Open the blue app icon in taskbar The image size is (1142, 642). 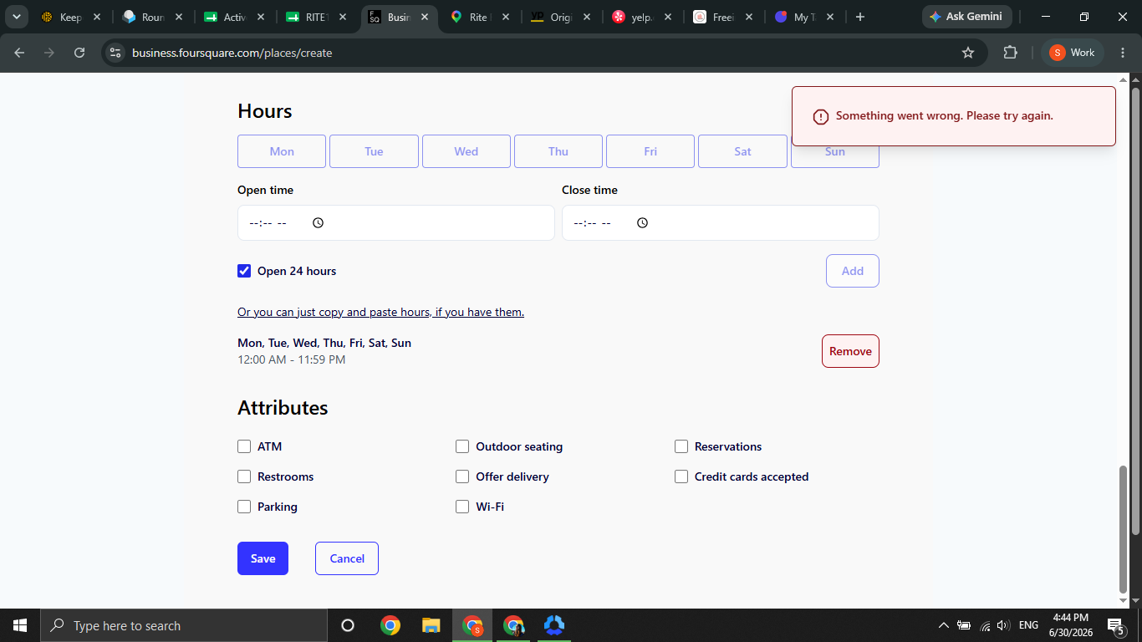553,625
